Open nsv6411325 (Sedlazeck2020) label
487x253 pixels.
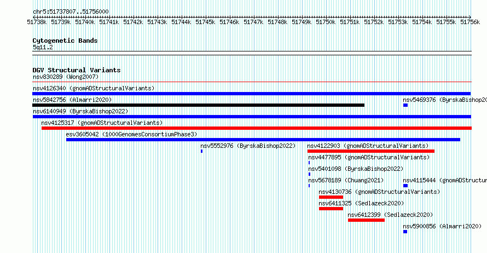coord(361,203)
